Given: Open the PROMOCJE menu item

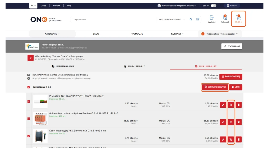Looking at the screenshot, I should coord(137,34).
